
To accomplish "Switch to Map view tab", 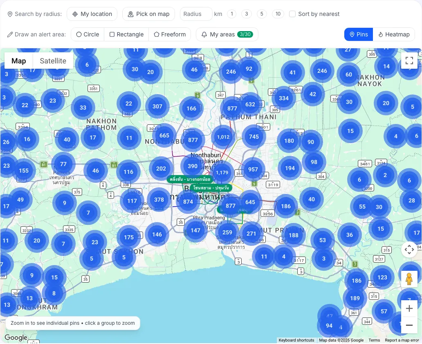I will 19,61.
